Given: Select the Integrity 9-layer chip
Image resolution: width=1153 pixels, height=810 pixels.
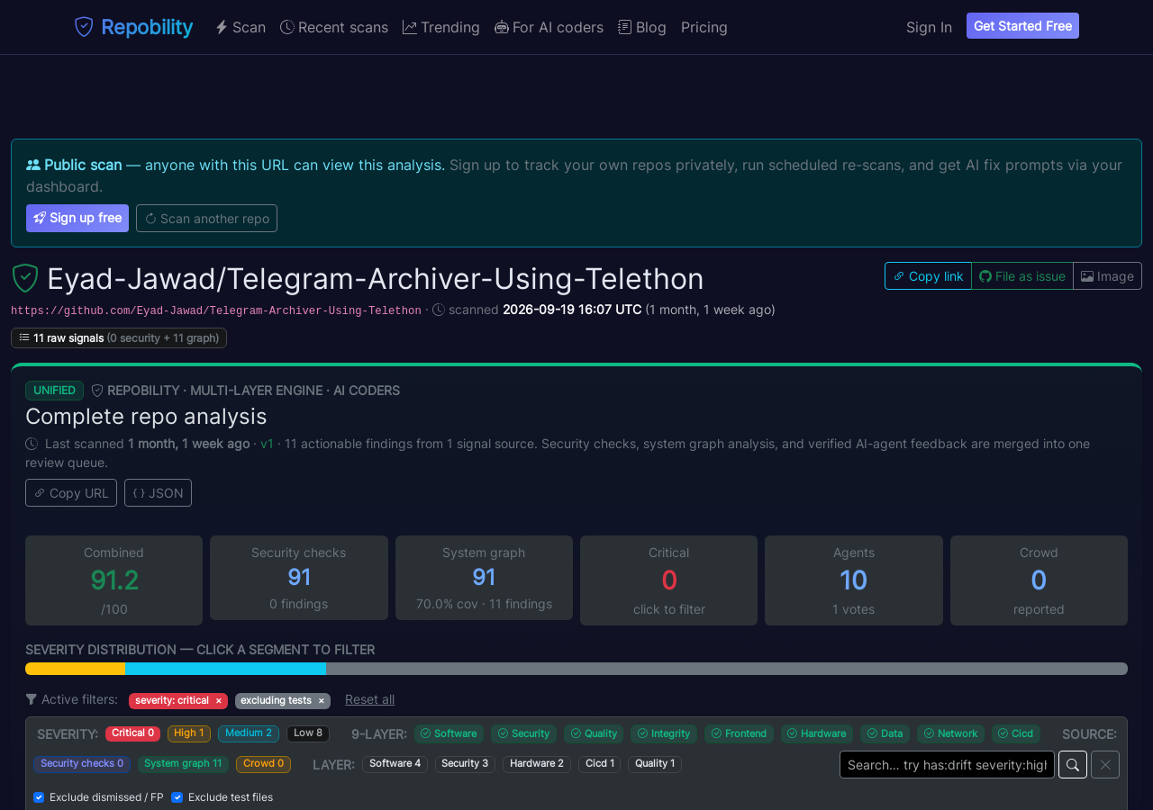Looking at the screenshot, I should click(664, 734).
